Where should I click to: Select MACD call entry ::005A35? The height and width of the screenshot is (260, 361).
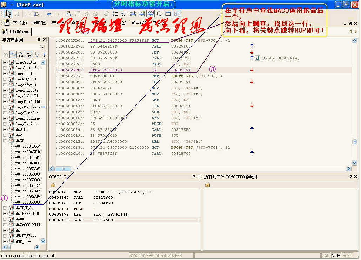click(31, 197)
